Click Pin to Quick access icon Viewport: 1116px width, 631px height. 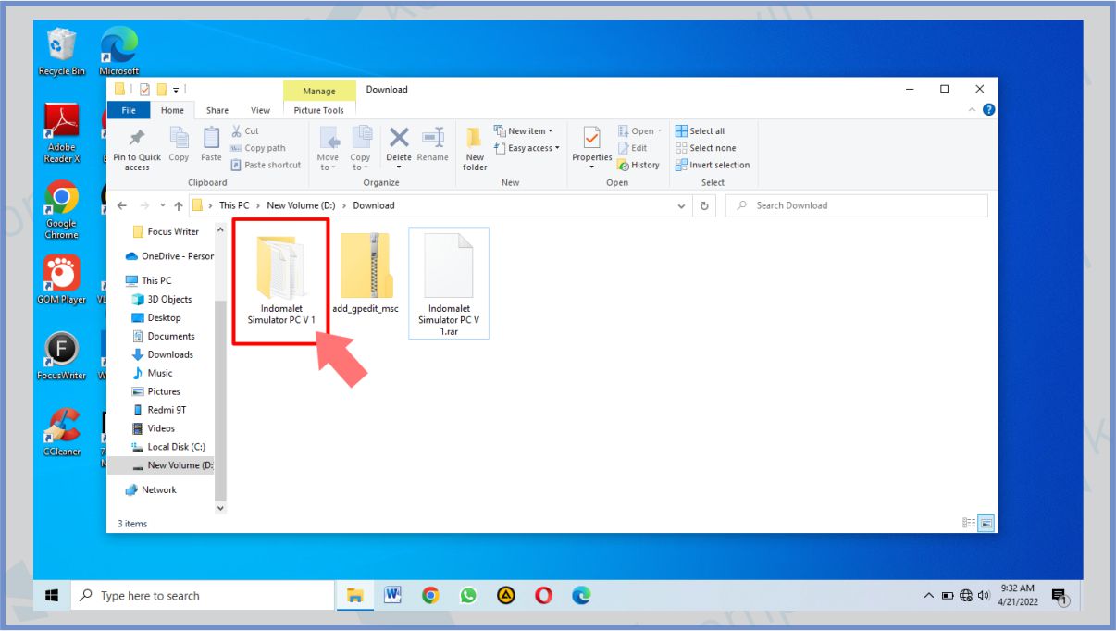137,148
